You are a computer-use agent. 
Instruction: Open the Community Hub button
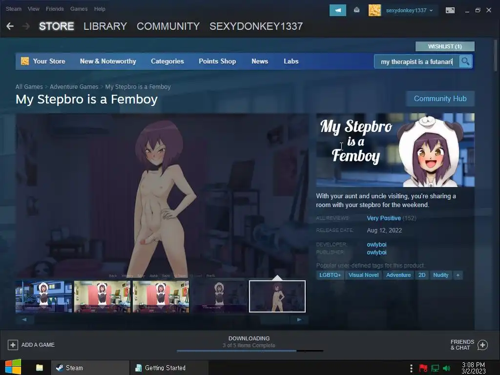(440, 99)
